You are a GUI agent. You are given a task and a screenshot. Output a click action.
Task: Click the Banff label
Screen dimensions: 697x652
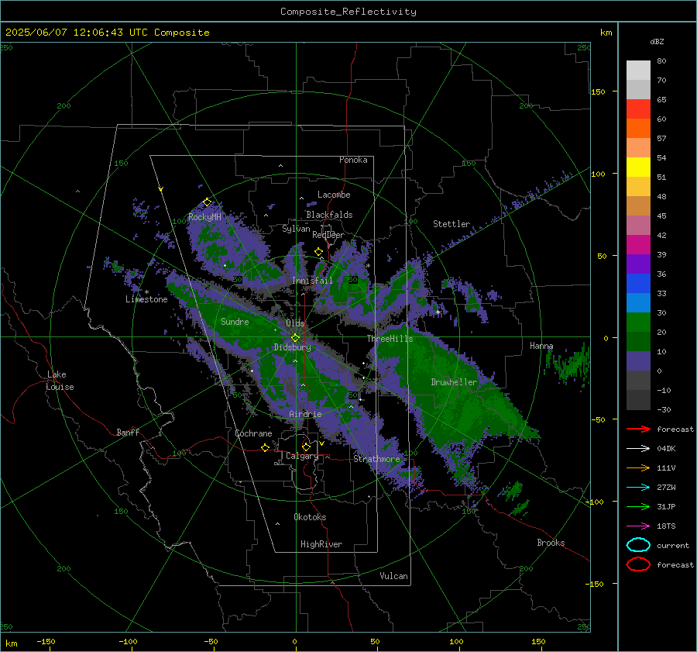click(128, 433)
